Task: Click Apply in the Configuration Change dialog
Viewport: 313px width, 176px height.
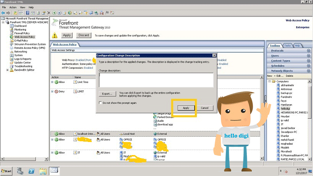Action: (186, 108)
